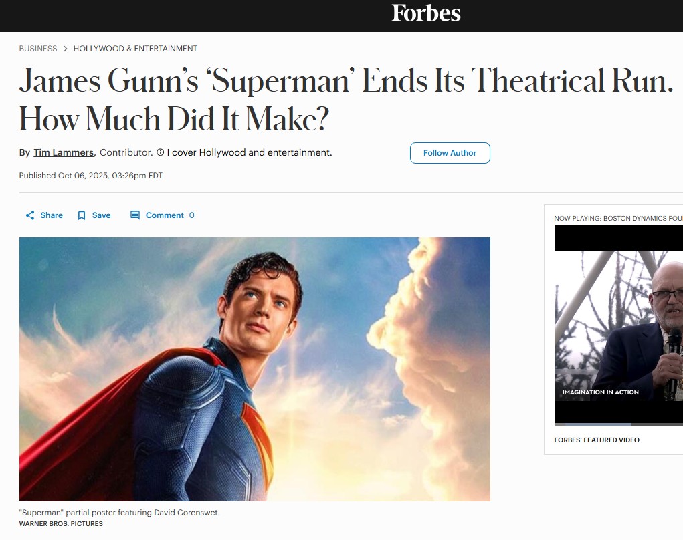Click the bookmark Save icon

click(x=82, y=215)
